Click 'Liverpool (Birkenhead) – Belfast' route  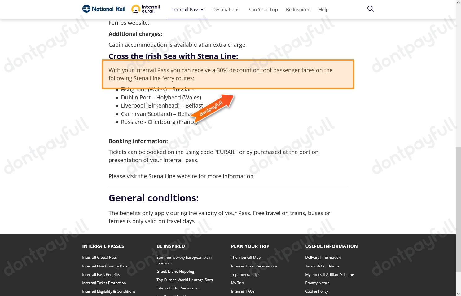(162, 106)
